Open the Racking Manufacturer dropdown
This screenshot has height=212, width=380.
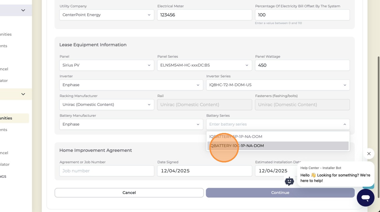[x=107, y=105]
